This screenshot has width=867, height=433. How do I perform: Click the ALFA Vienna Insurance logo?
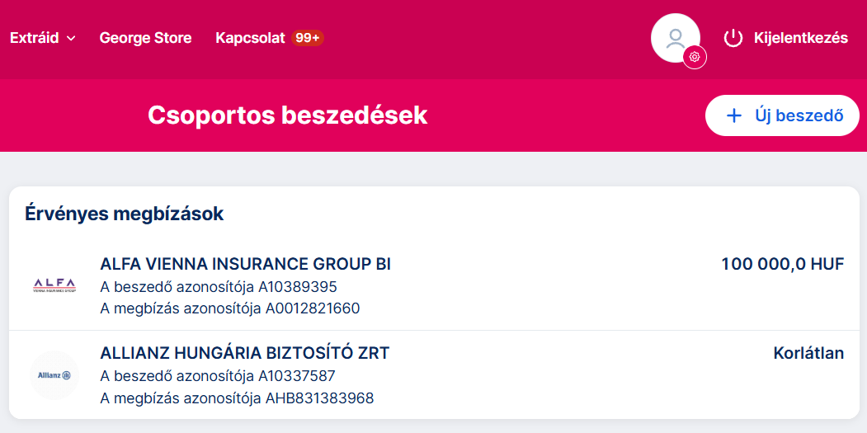point(54,286)
